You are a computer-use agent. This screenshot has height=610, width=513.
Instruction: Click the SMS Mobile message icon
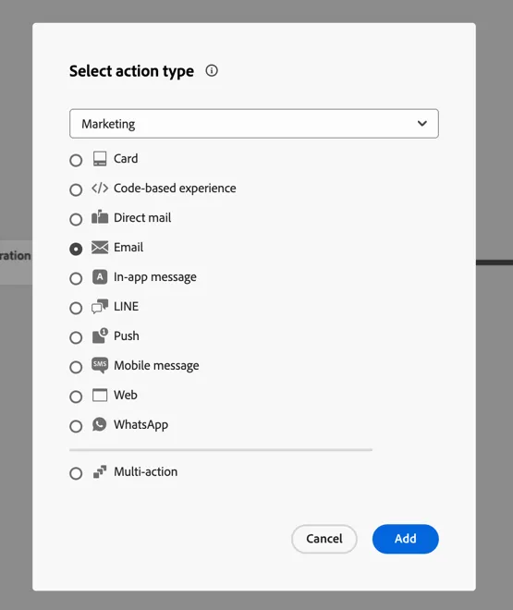click(100, 365)
